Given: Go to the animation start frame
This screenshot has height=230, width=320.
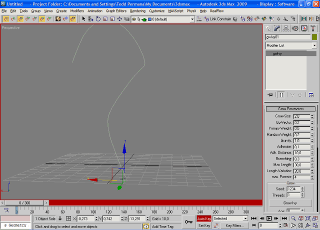Looking at the screenshot, I should coord(253,219).
